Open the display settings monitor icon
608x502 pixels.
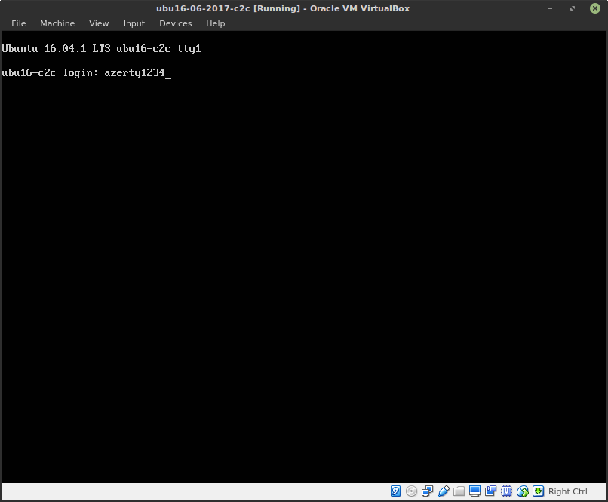475,491
